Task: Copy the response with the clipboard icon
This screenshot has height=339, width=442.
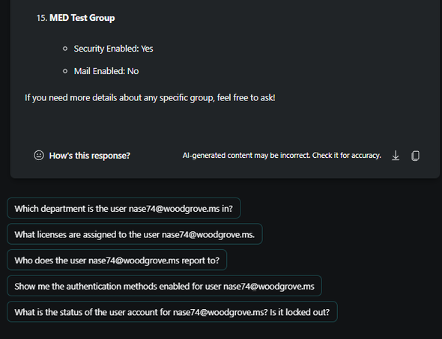Action: (415, 156)
